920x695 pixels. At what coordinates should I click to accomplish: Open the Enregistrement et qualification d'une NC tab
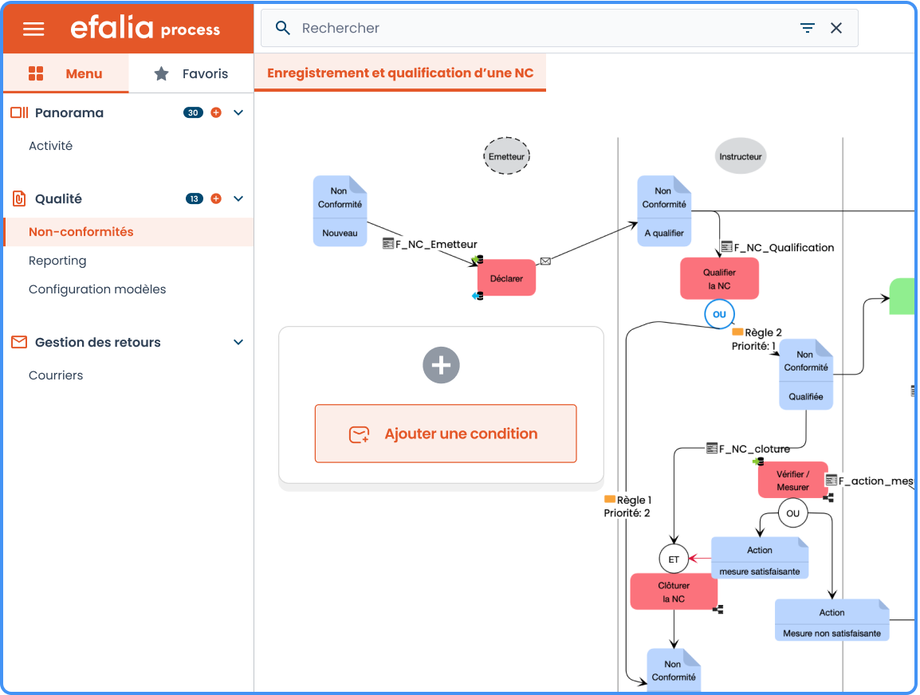(x=400, y=73)
